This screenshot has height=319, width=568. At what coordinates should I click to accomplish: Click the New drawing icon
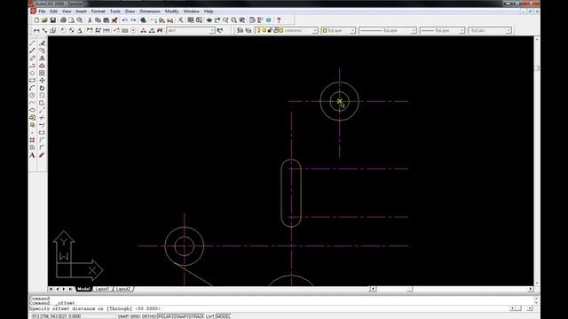pos(36,20)
